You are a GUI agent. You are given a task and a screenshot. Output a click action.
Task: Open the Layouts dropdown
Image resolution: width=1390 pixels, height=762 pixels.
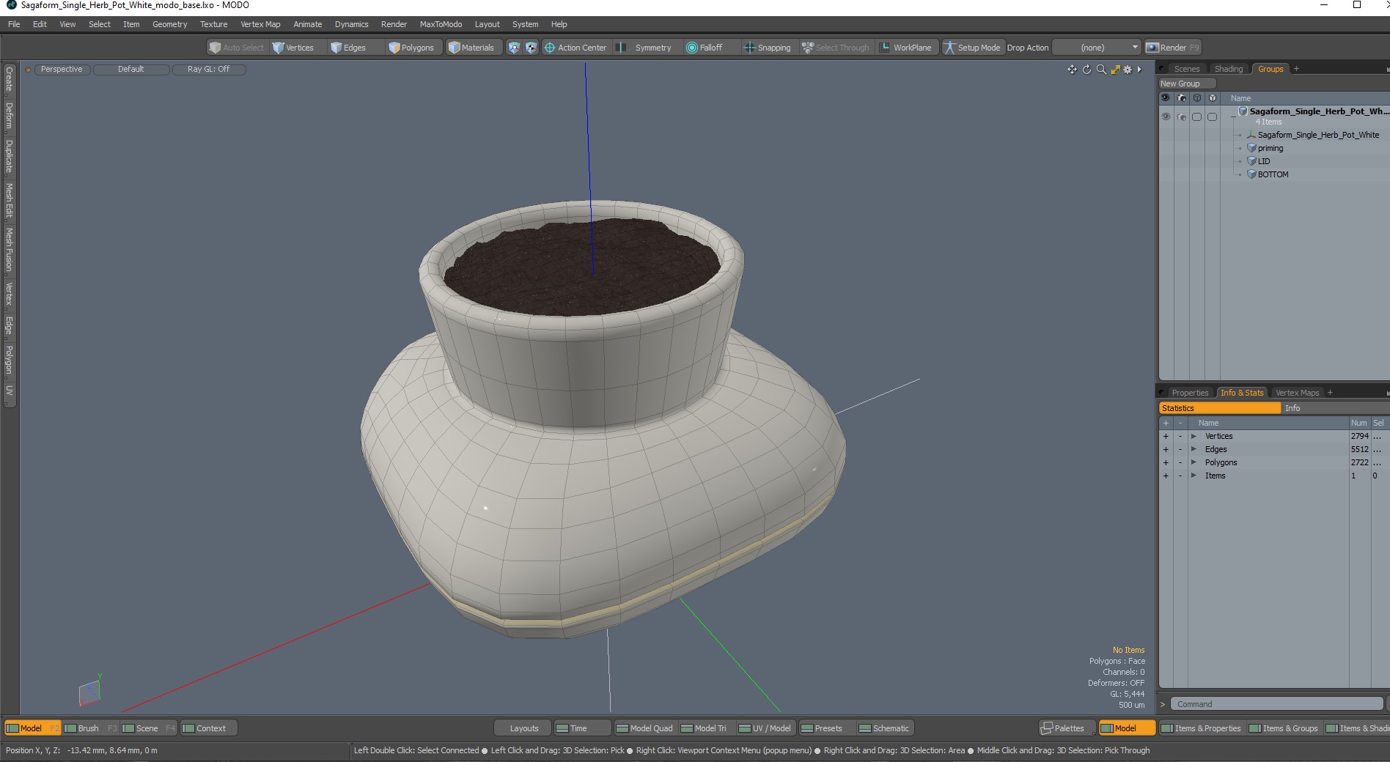tap(523, 728)
